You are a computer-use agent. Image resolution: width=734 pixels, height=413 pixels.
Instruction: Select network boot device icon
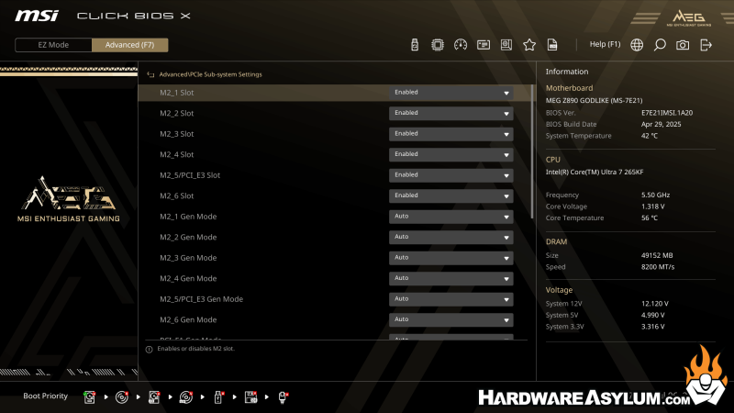click(283, 397)
